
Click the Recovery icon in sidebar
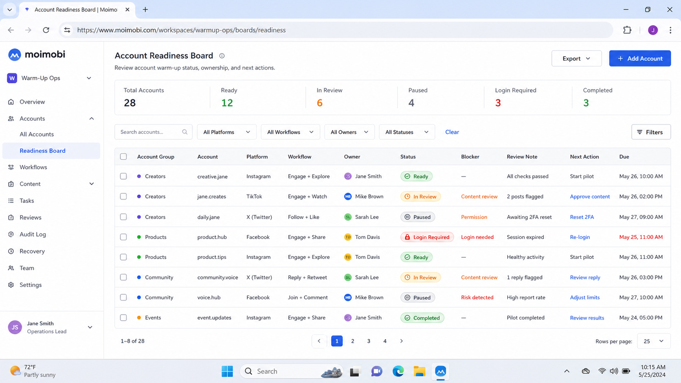pos(11,251)
